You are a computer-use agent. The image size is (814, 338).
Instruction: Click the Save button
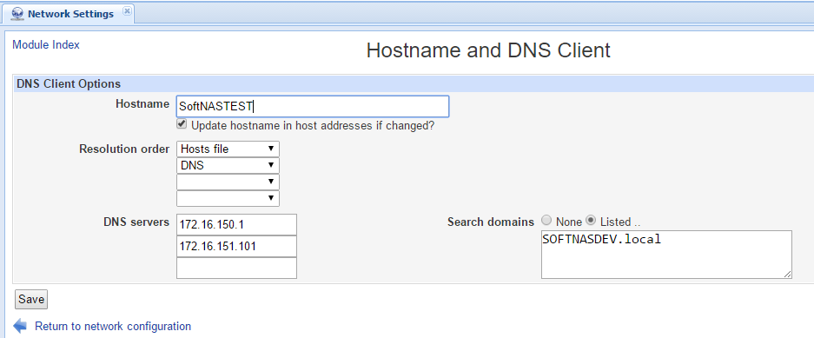(31, 300)
